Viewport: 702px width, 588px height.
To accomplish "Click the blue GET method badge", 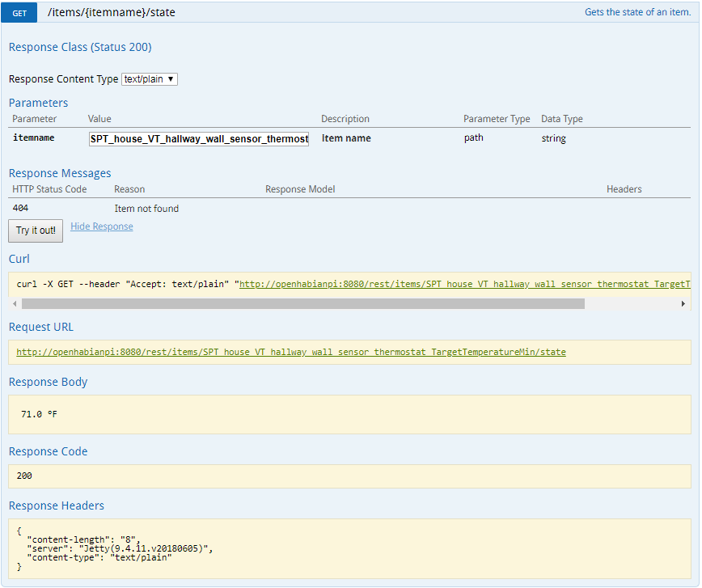I will tap(19, 13).
